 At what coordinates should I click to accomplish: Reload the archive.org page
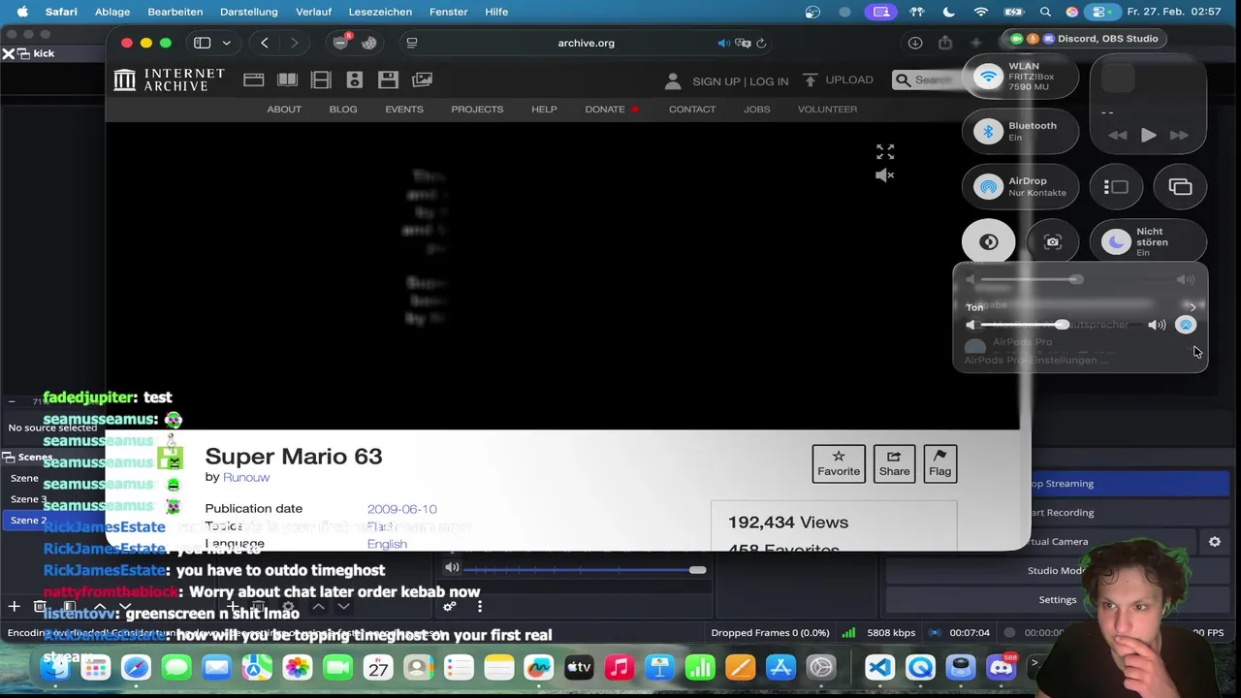pos(761,43)
